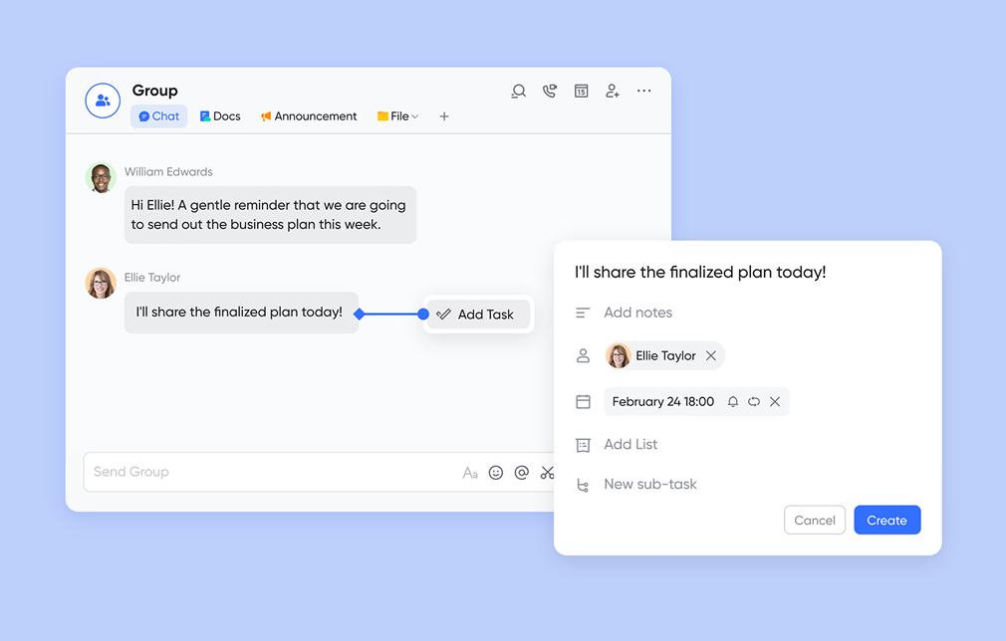Screen dimensions: 1006x641
Task: Open the group calendar icon
Action: (x=582, y=92)
